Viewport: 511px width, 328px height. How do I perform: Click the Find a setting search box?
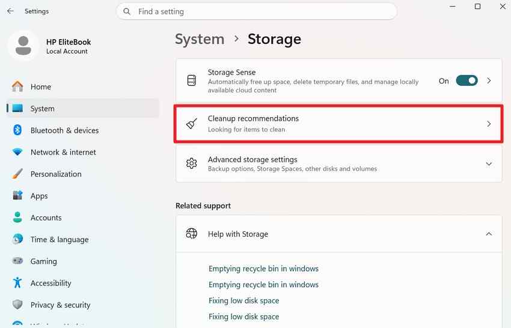click(257, 11)
